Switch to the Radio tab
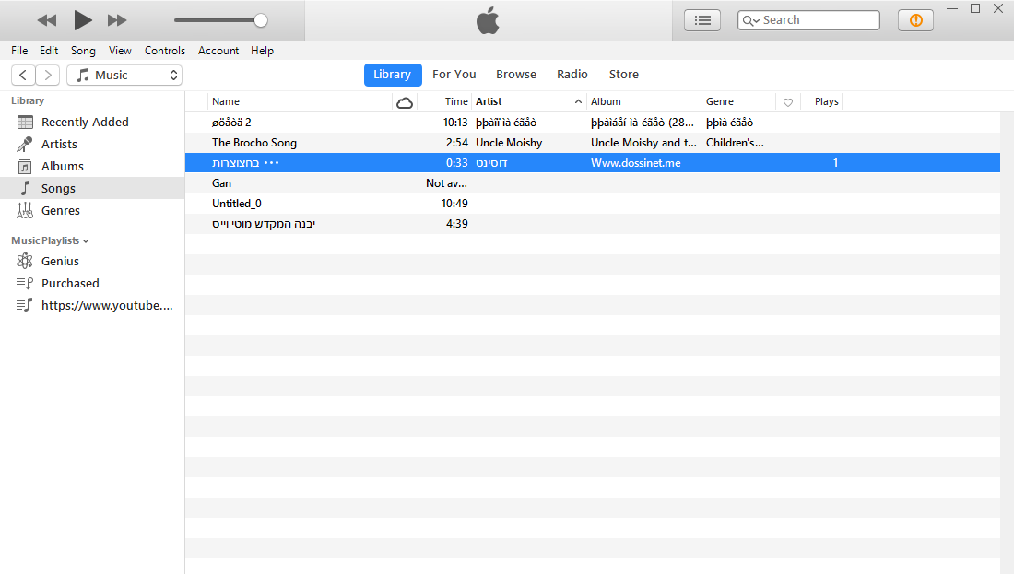Viewport: 1014px width, 574px height. click(572, 75)
